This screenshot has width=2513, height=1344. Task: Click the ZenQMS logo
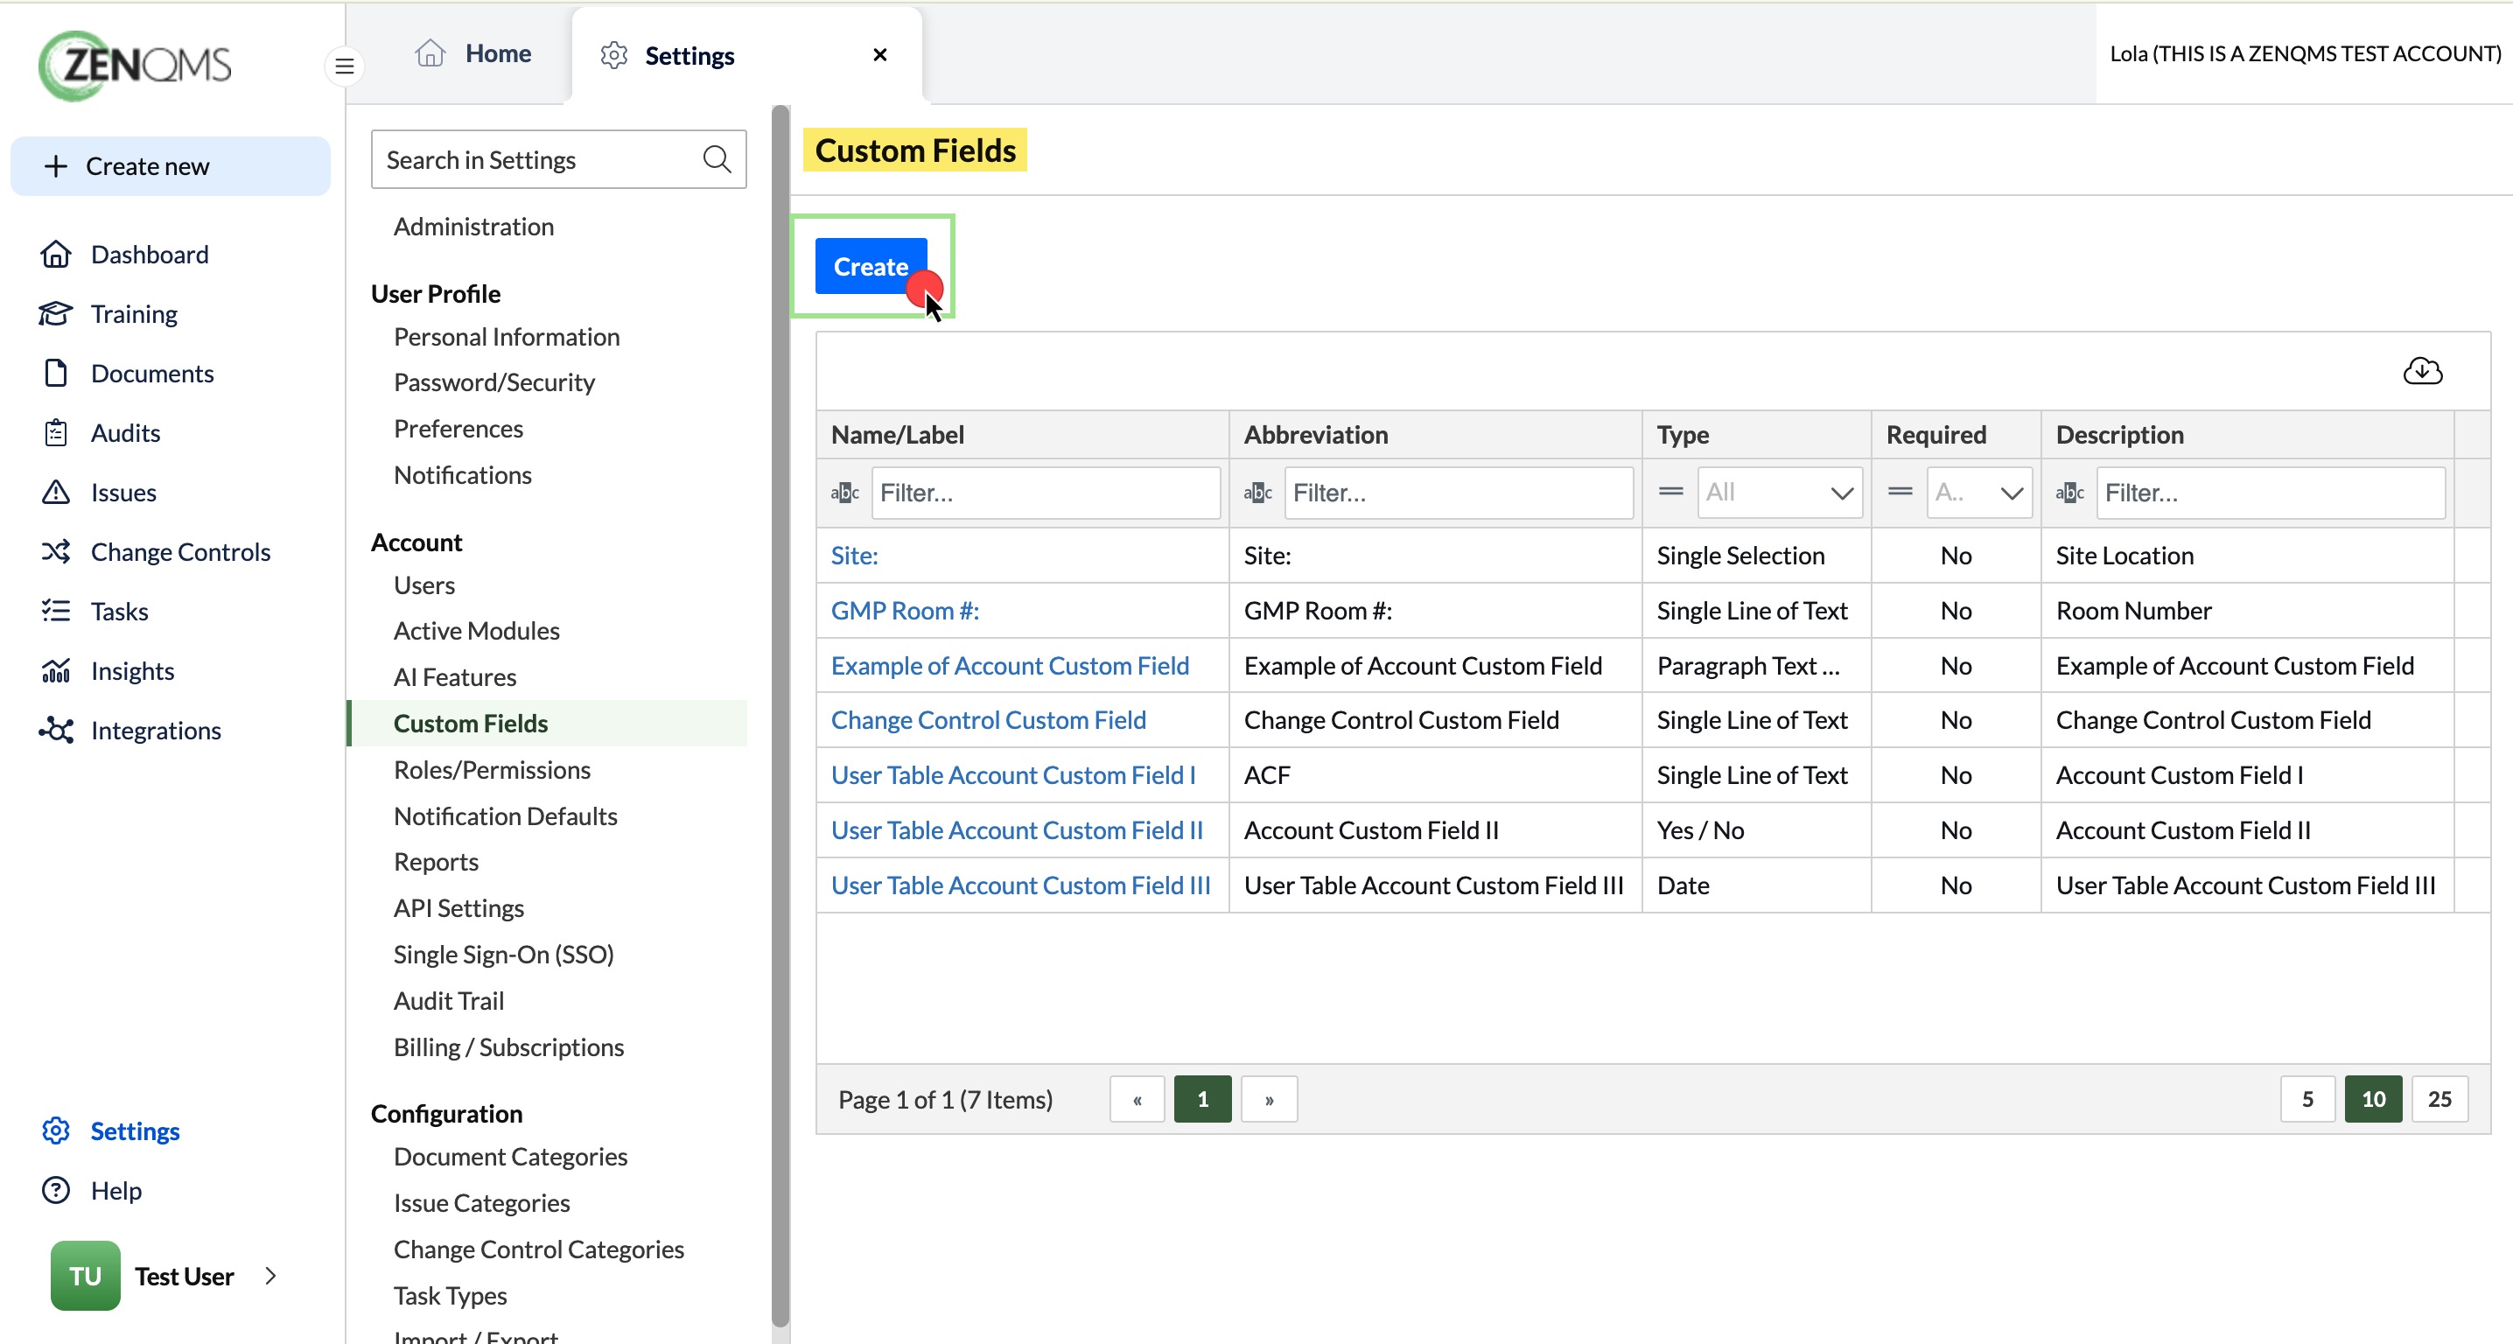pyautogui.click(x=136, y=66)
